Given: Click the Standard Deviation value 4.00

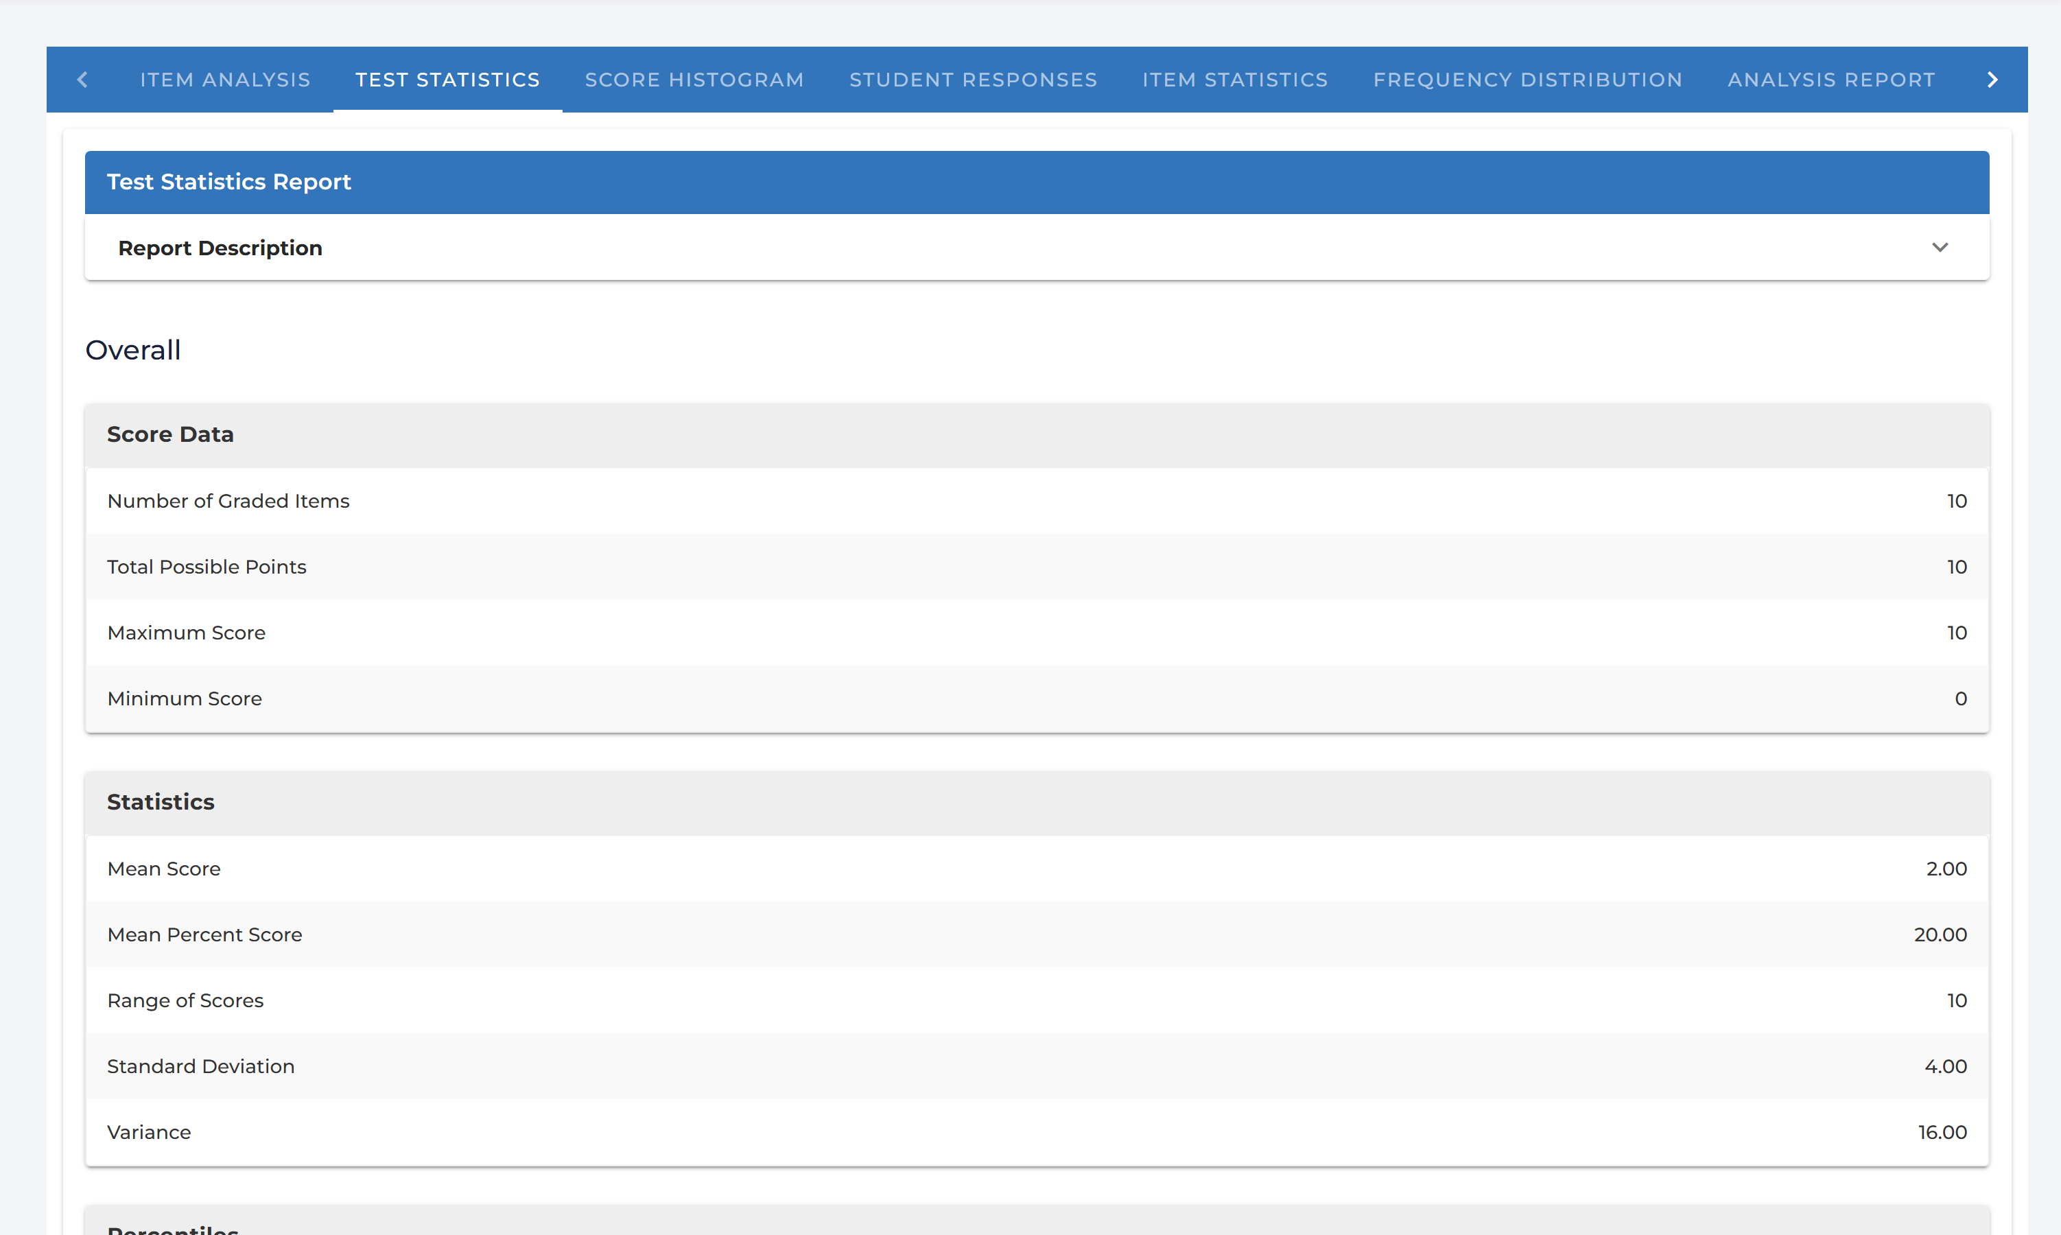Looking at the screenshot, I should [1945, 1066].
